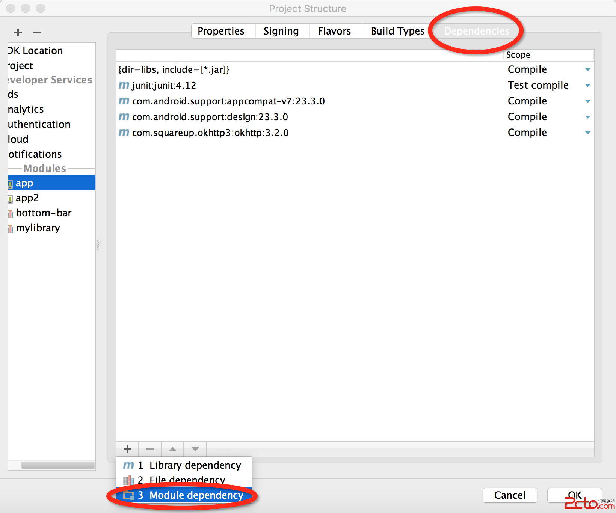Add a new module with the sidebar plus
616x513 pixels.
coord(18,32)
